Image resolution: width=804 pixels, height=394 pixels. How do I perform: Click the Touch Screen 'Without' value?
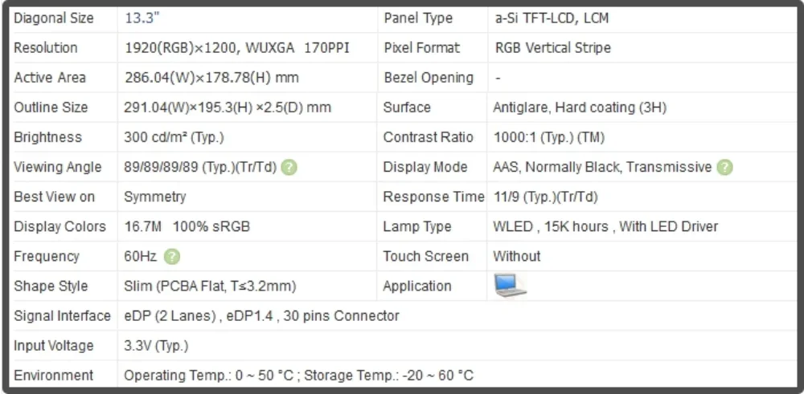(517, 257)
